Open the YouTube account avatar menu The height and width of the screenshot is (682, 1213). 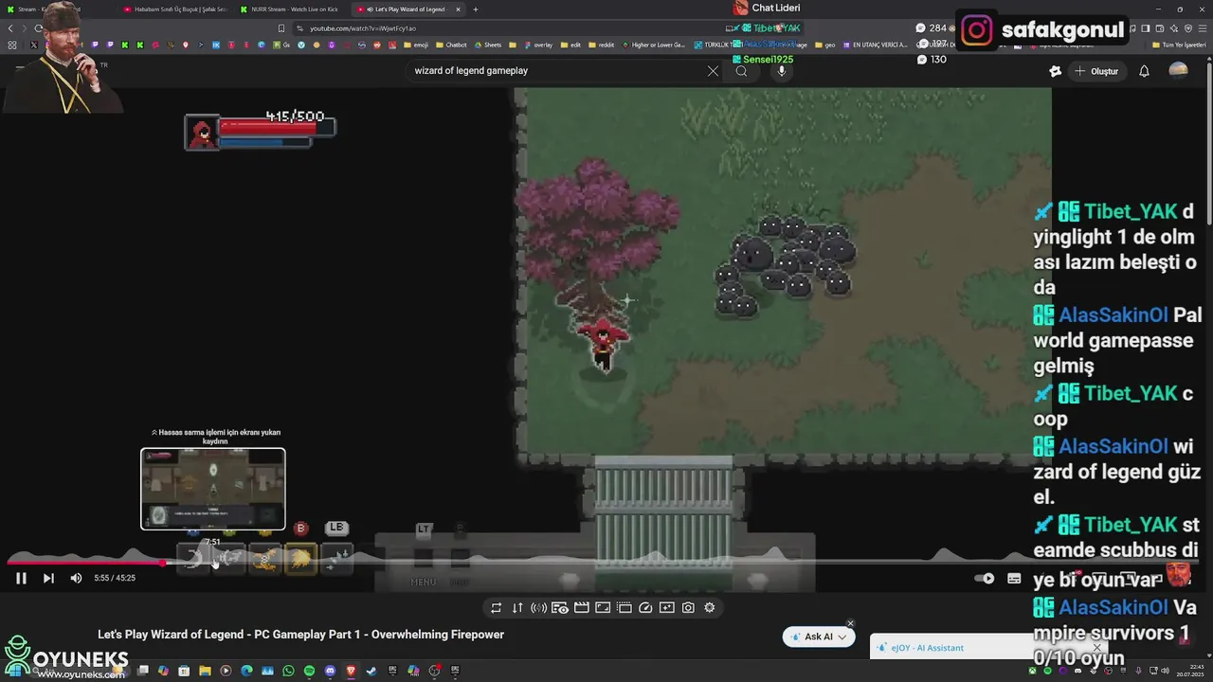1178,71
